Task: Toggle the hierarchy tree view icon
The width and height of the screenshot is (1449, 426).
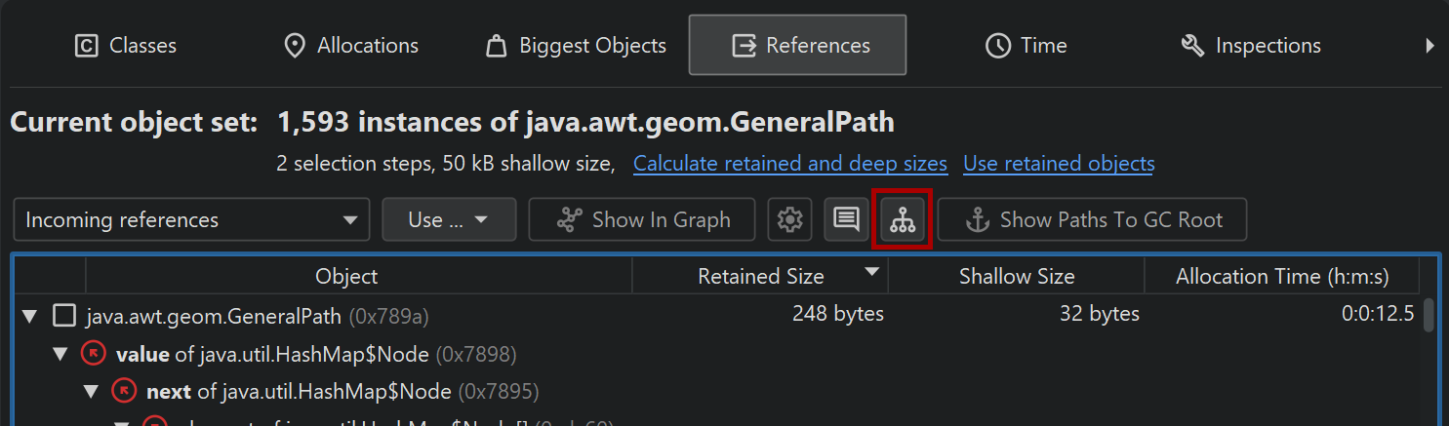Action: tap(903, 220)
